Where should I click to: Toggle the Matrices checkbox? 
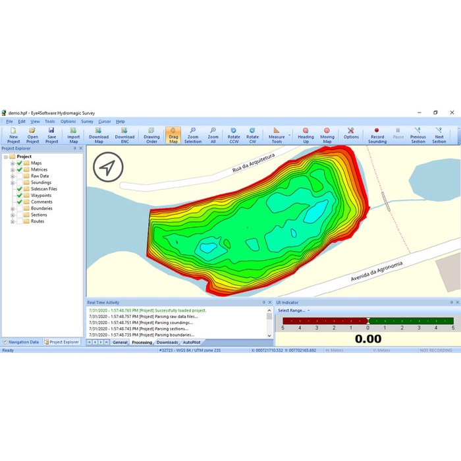pos(20,169)
